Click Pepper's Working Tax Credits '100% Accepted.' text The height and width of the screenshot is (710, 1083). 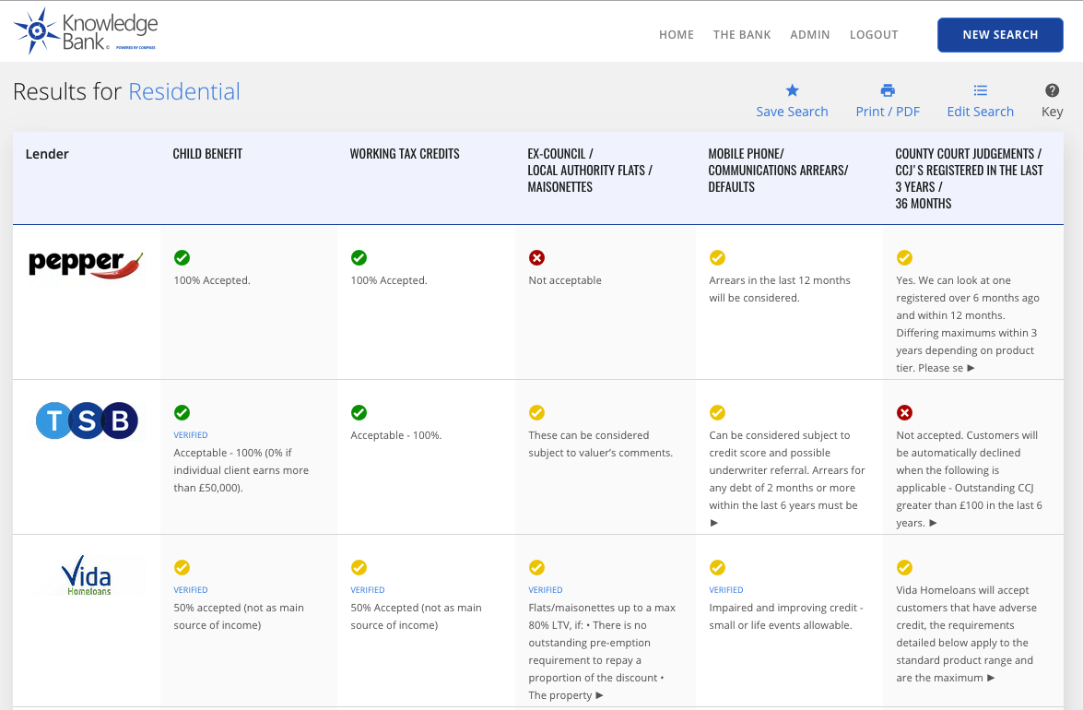389,280
